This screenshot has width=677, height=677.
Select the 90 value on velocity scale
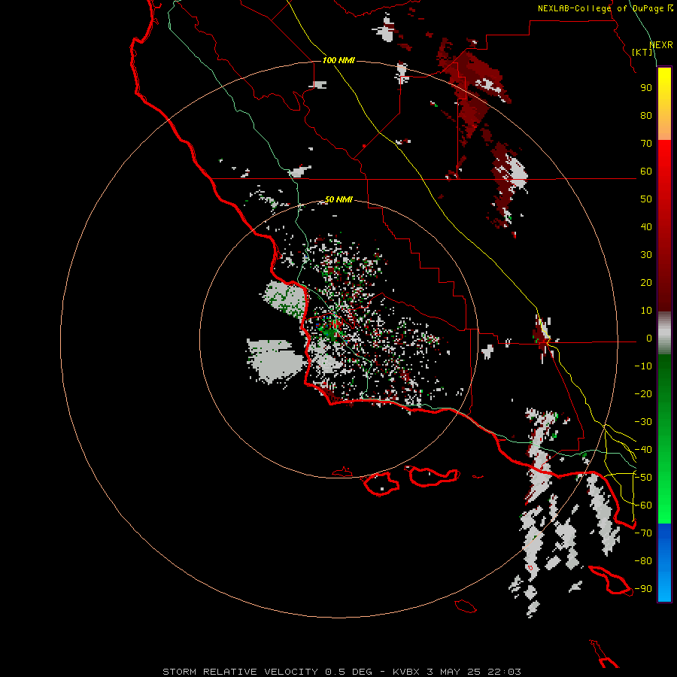(x=646, y=88)
